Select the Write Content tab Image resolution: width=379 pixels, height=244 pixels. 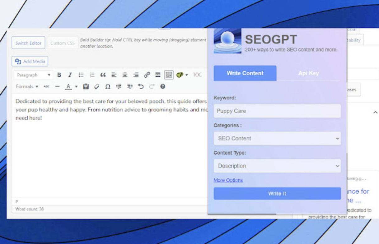245,73
